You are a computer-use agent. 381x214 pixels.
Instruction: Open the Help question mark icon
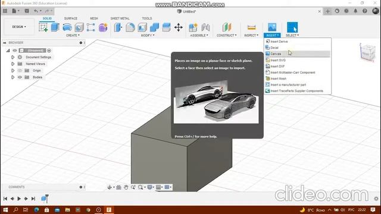click(x=365, y=11)
